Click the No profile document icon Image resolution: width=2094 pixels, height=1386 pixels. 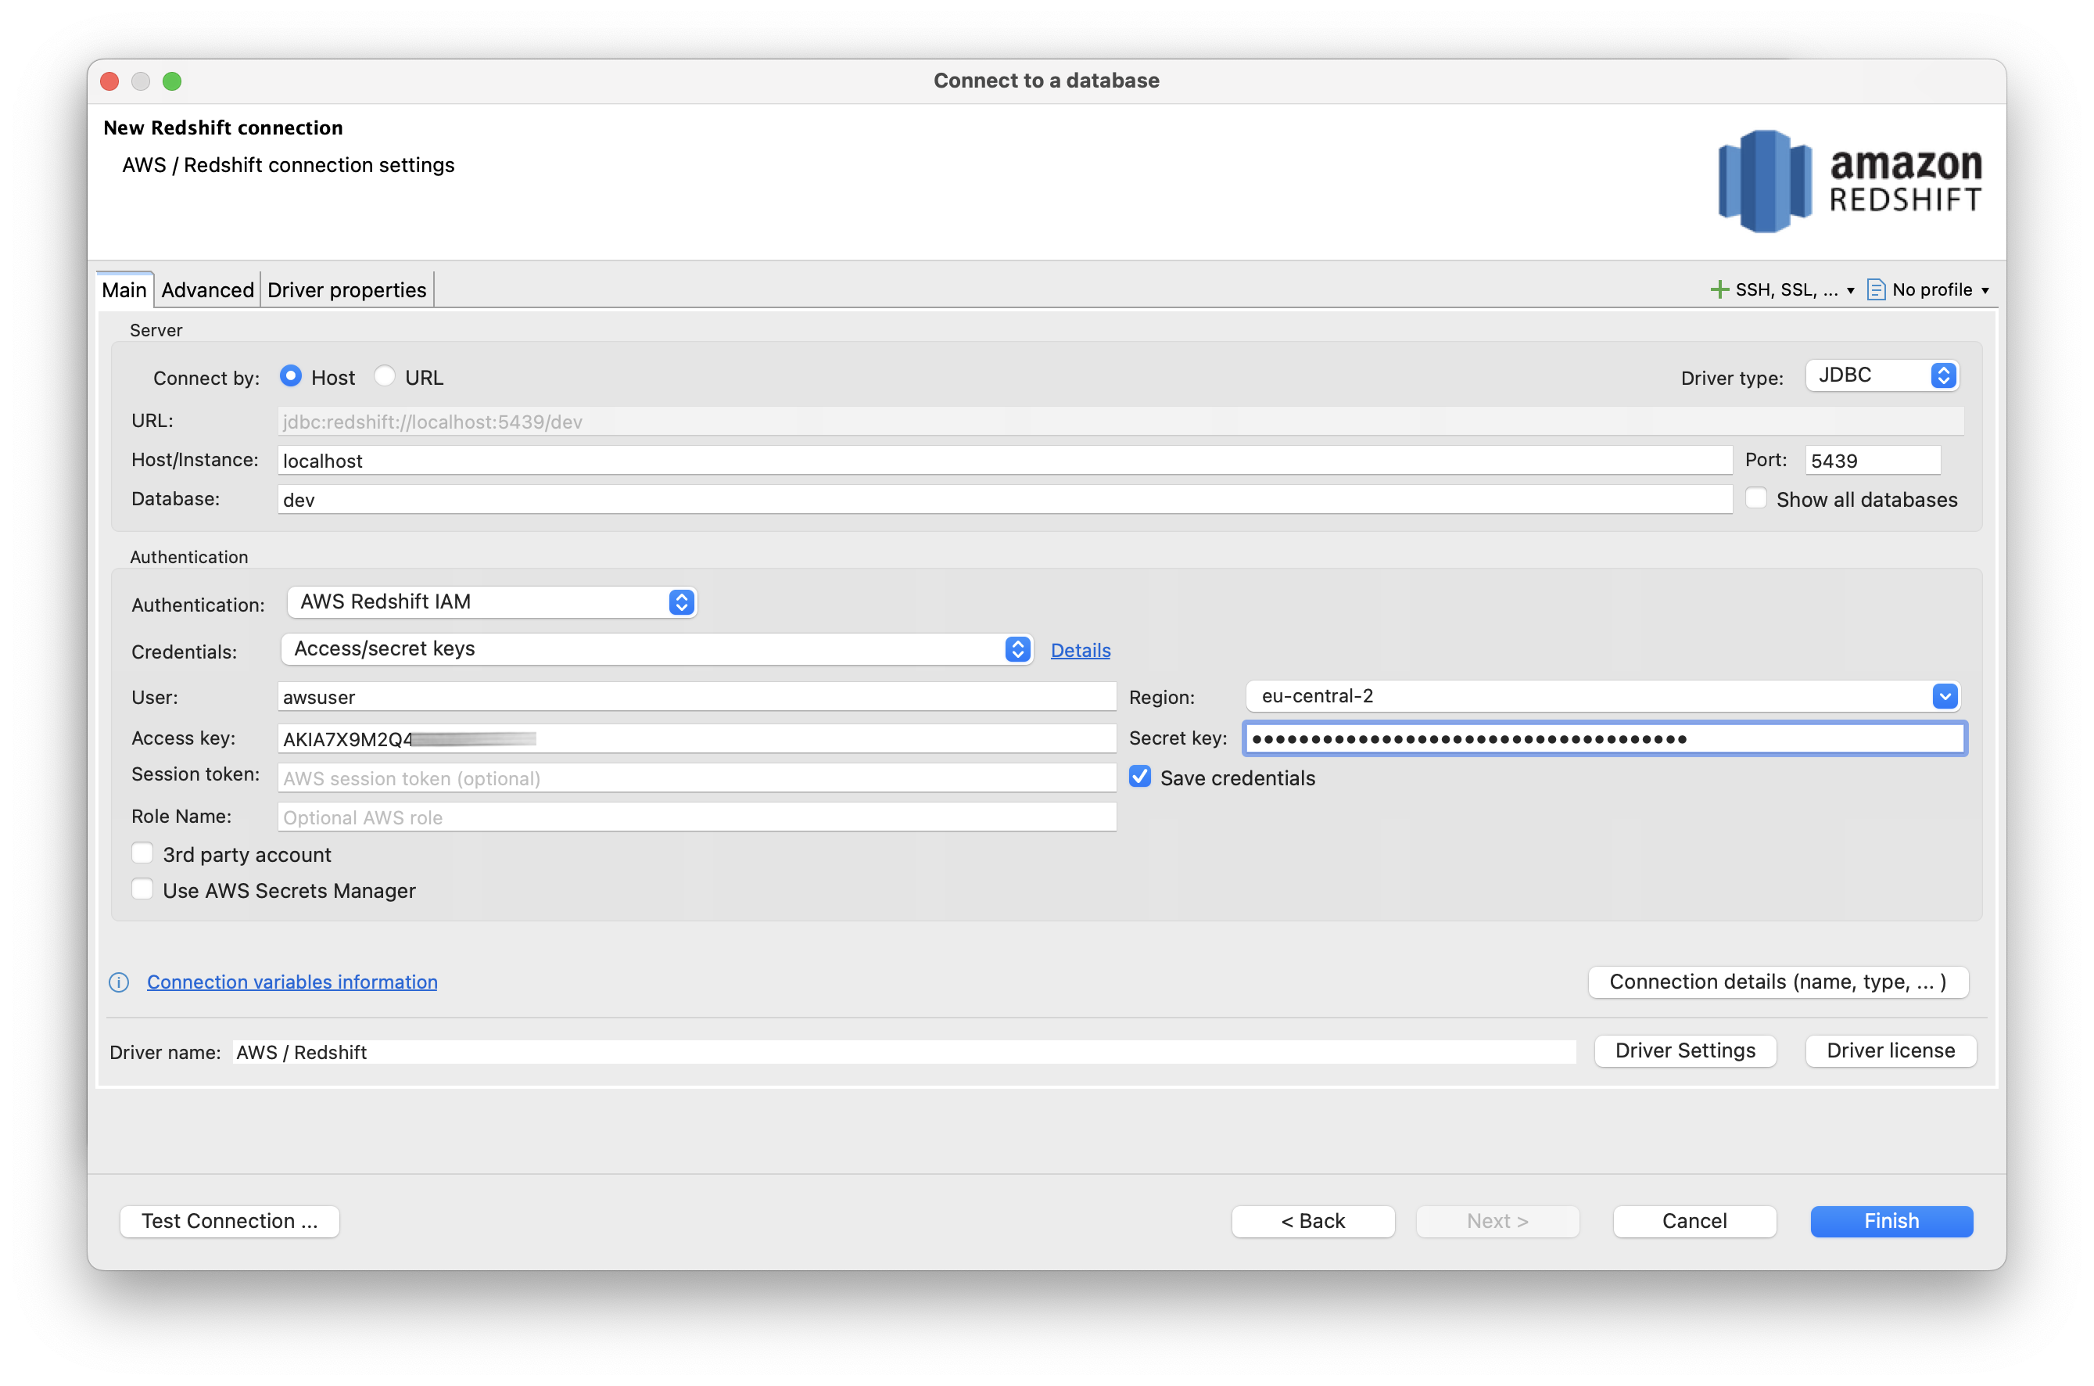point(1876,290)
